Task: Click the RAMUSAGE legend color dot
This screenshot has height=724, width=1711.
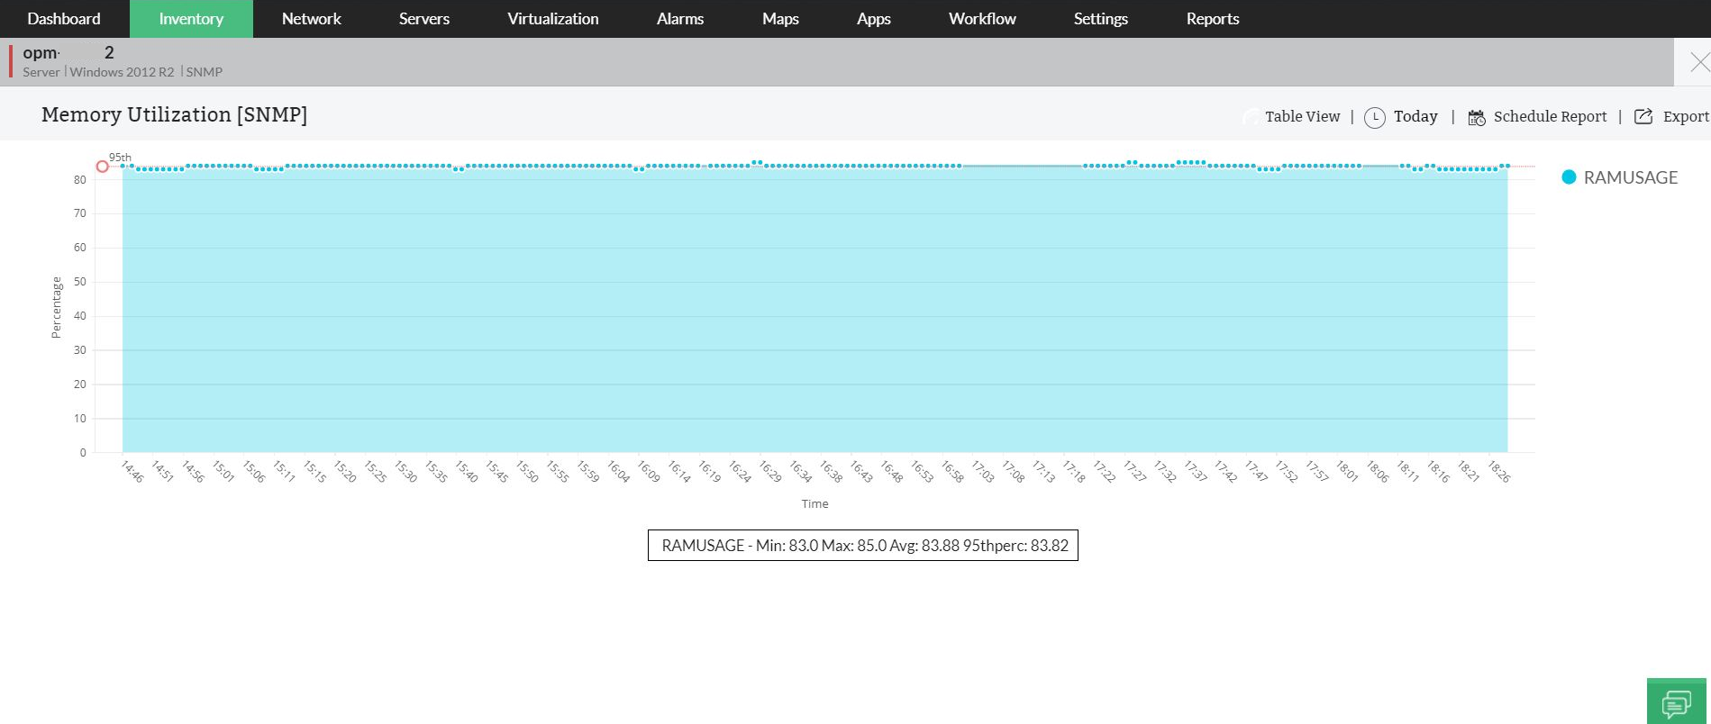Action: pyautogui.click(x=1569, y=177)
